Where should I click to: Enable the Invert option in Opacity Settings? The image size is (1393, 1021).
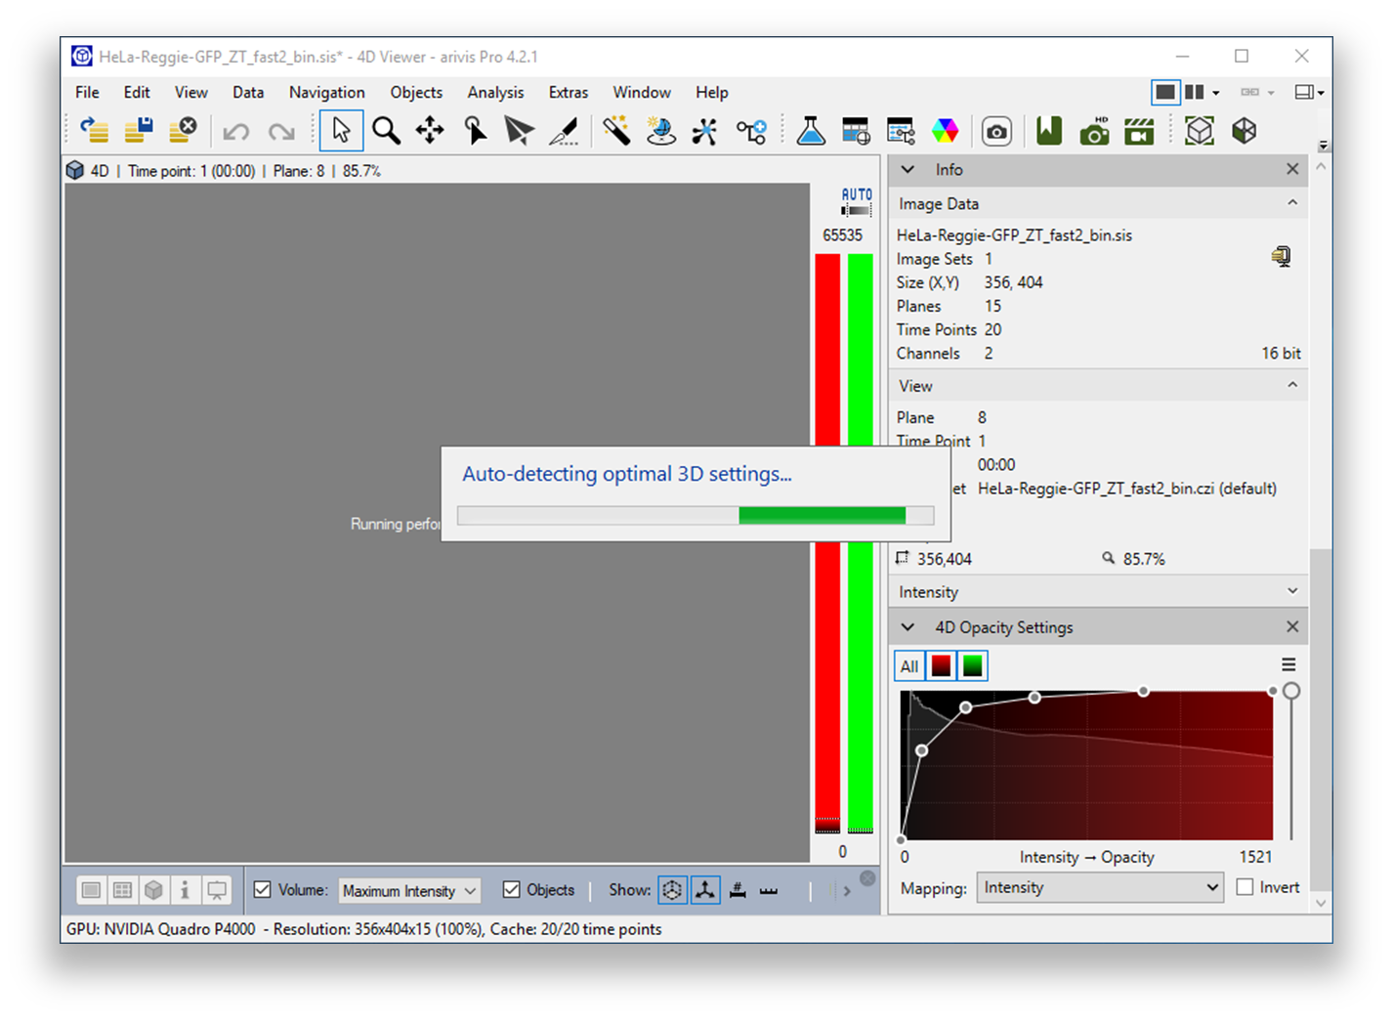(x=1245, y=886)
